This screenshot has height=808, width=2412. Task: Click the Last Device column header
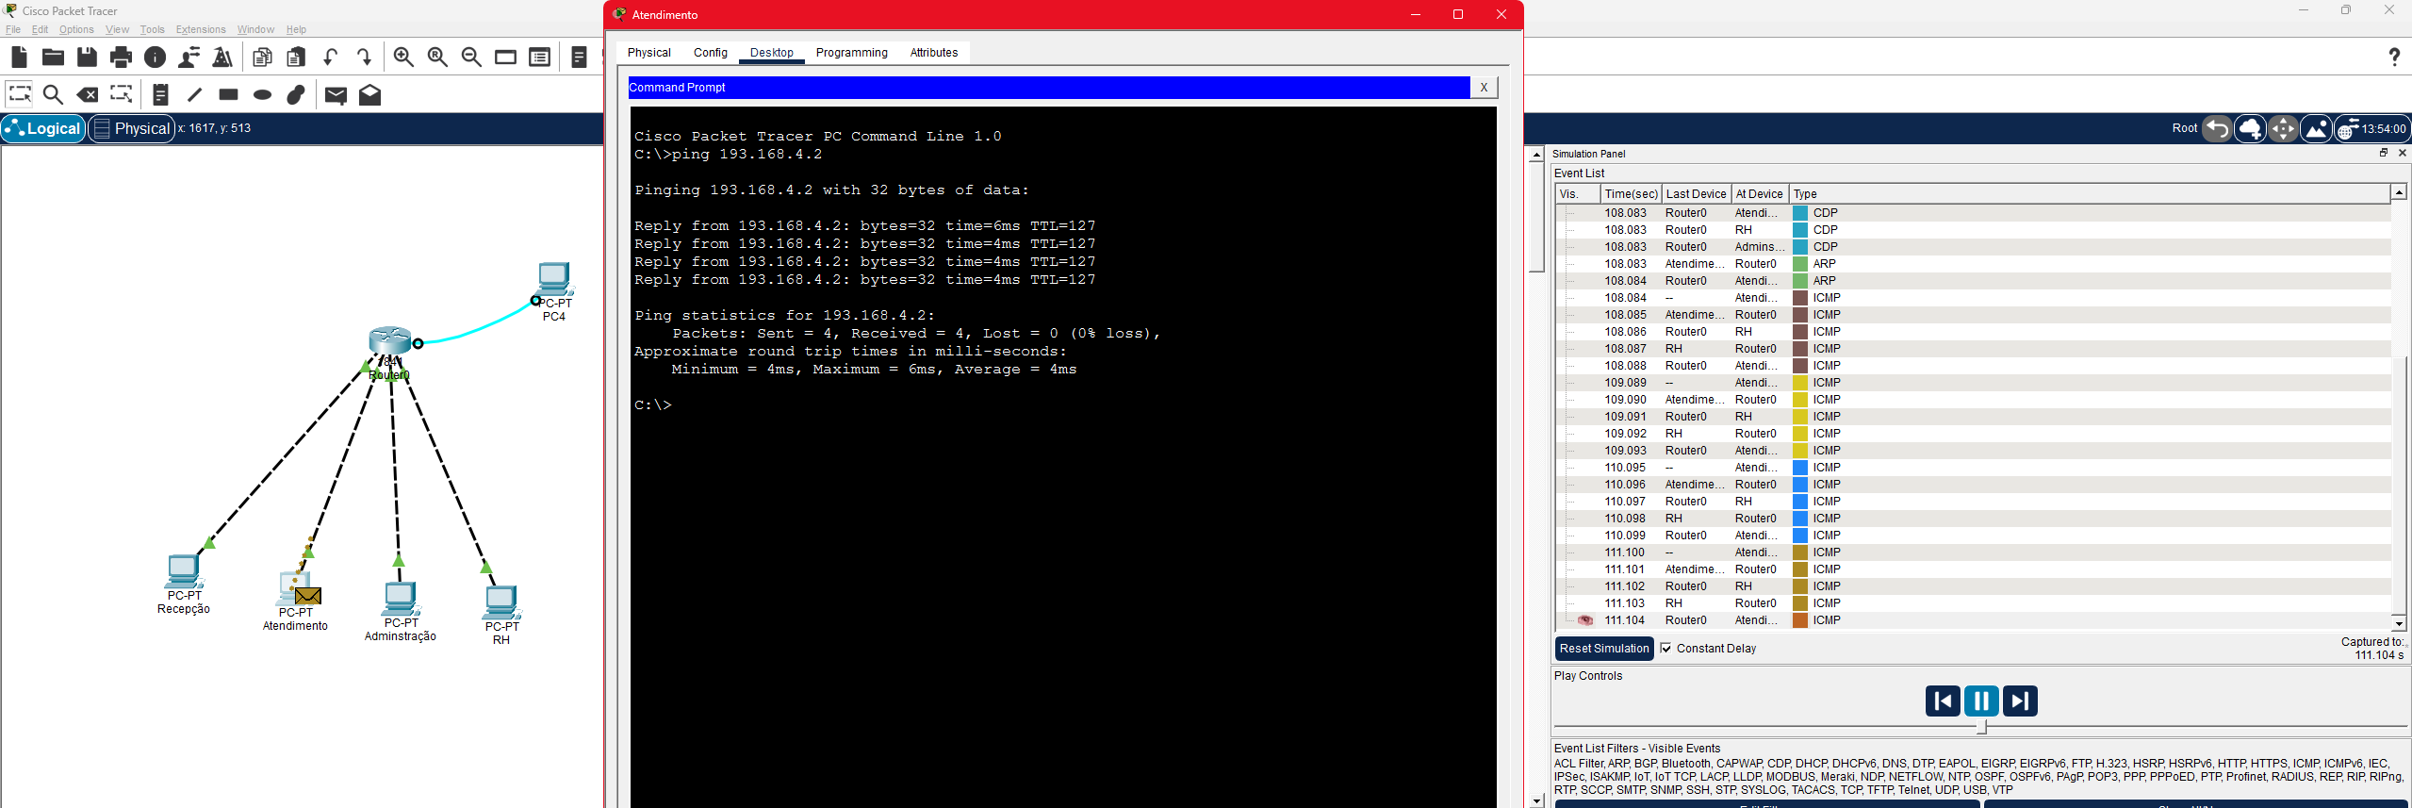[x=1696, y=194]
